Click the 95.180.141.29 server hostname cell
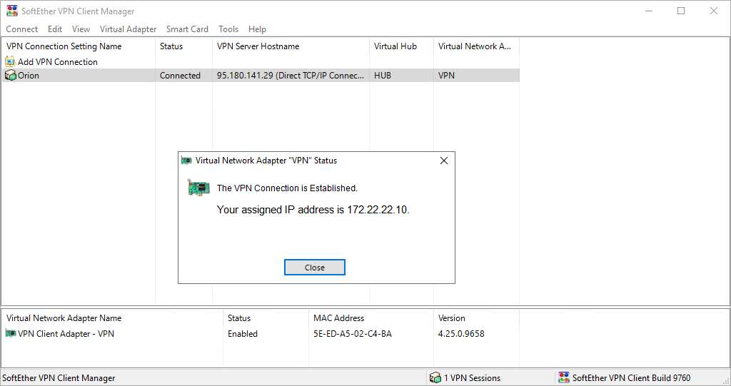The height and width of the screenshot is (386, 731). tap(291, 76)
